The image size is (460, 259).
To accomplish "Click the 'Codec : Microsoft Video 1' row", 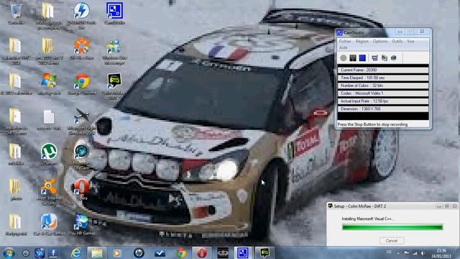I will point(383,94).
